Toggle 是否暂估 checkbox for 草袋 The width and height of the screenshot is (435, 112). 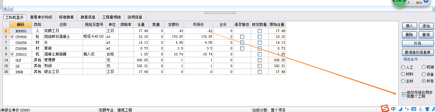(x=242, y=48)
